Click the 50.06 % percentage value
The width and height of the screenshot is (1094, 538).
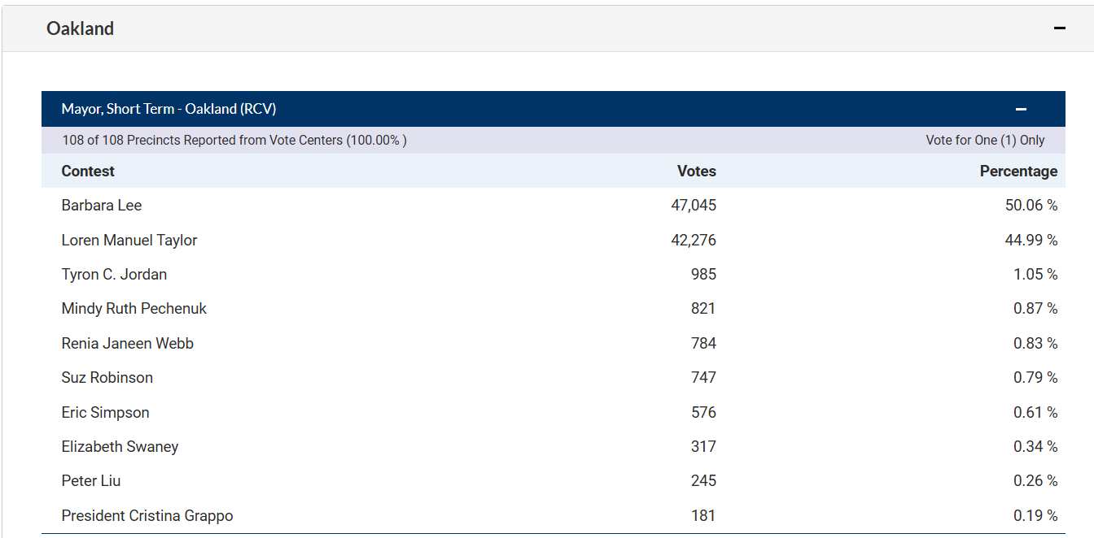click(1031, 206)
